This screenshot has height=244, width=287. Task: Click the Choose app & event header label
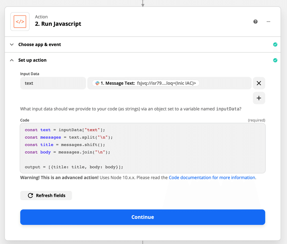40,45
